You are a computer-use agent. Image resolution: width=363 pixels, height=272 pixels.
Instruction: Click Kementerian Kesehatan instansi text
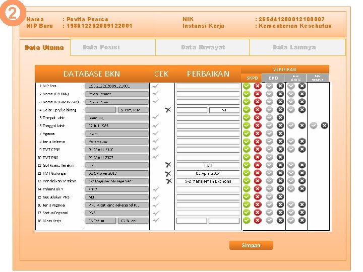295,26
